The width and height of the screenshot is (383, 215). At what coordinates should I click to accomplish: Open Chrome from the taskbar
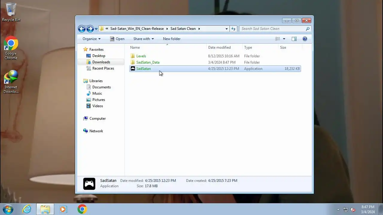[x=82, y=209]
